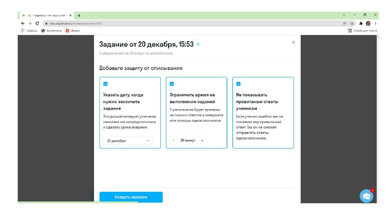The image size is (390, 219).
Task: Open the browser extensions puzzle icon
Action: coord(361,23)
